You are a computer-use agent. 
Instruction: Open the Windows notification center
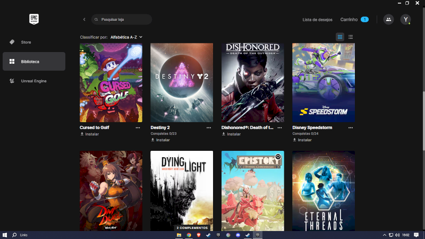[x=416, y=235]
